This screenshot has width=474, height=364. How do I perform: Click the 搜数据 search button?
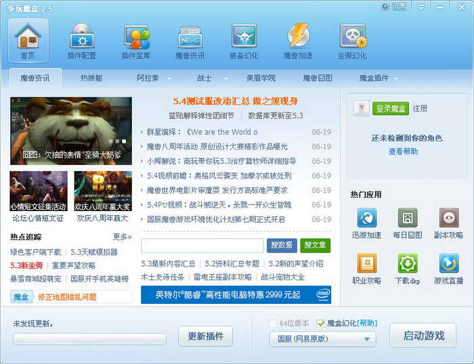[x=282, y=246]
